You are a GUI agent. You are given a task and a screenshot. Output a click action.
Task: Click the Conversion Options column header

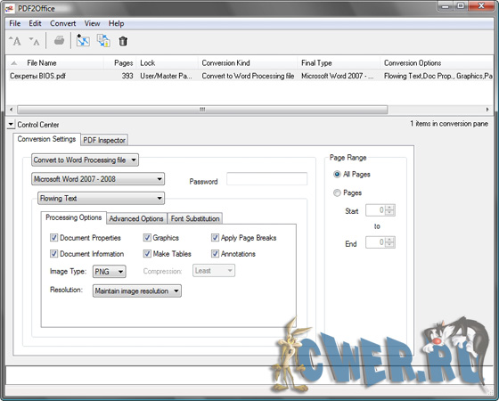tap(438, 63)
